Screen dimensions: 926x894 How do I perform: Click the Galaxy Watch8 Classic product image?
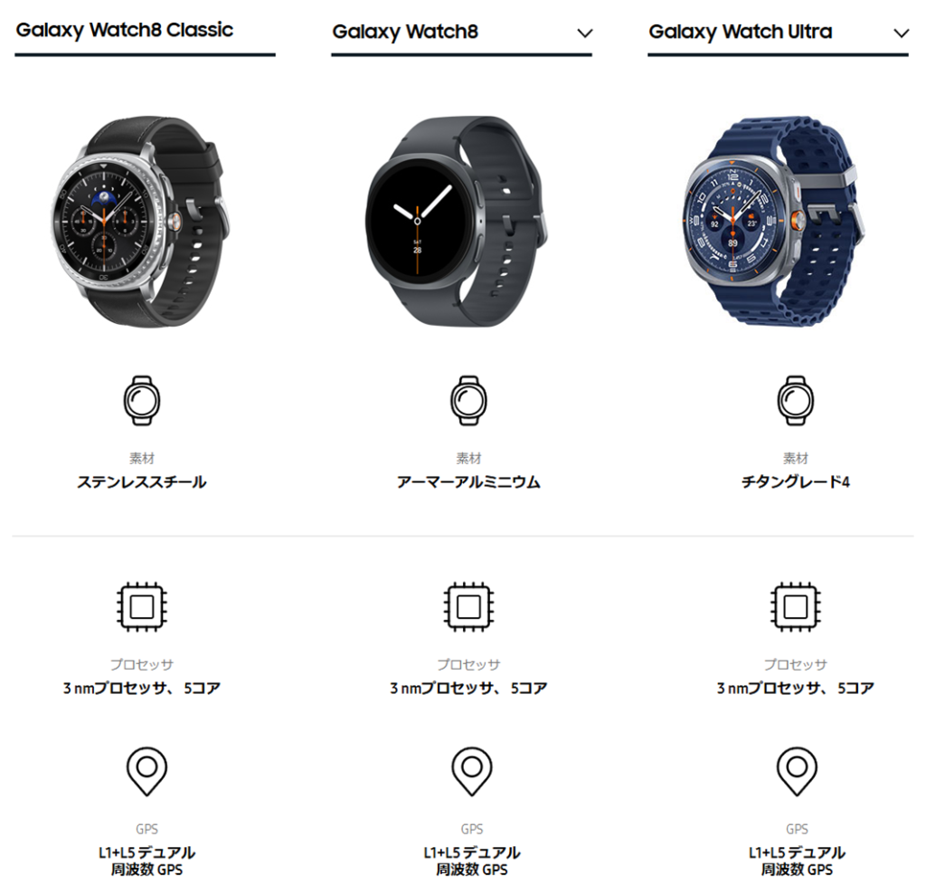pos(140,222)
